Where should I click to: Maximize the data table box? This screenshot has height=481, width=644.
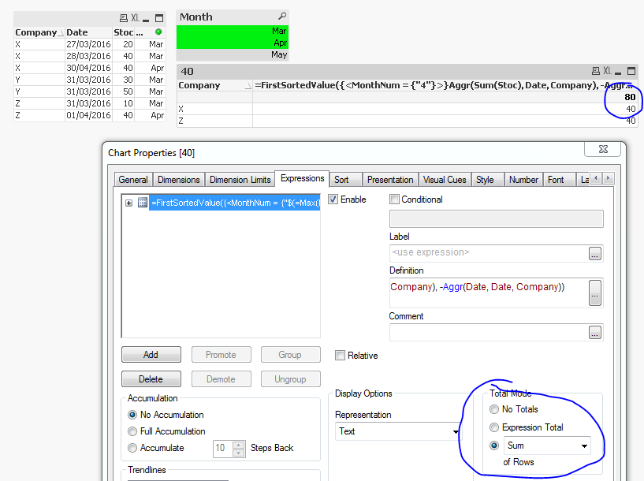[x=159, y=18]
